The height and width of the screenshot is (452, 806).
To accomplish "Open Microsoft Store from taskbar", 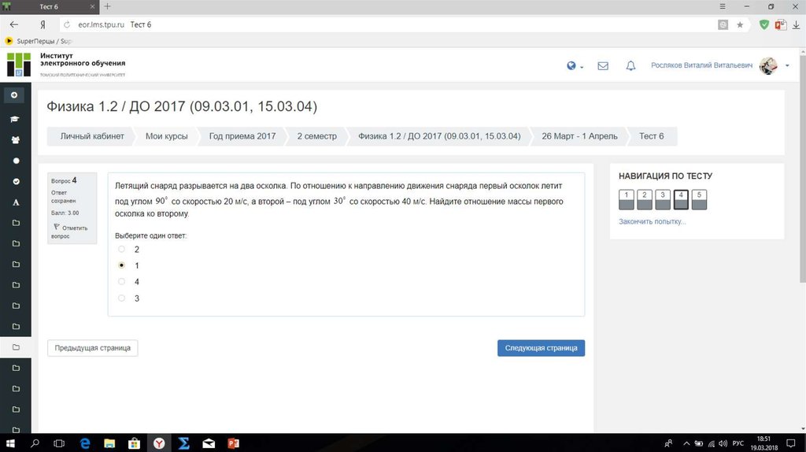I will click(x=134, y=443).
